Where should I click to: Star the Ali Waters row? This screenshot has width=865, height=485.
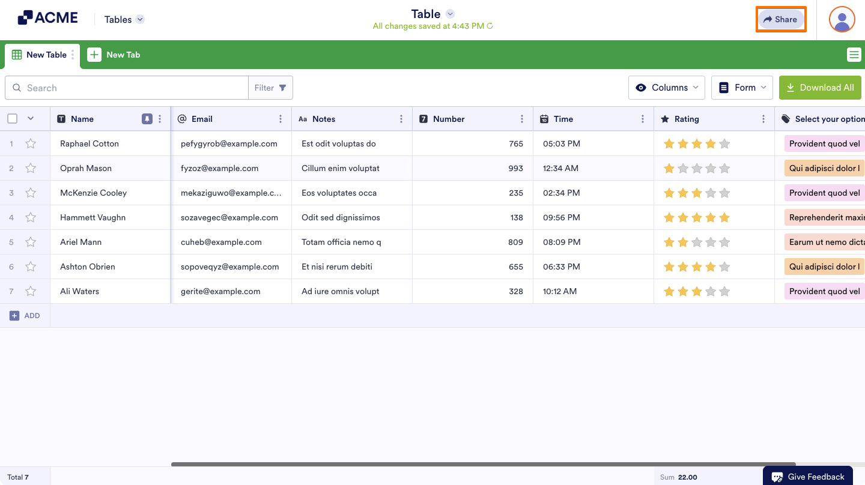[31, 291]
